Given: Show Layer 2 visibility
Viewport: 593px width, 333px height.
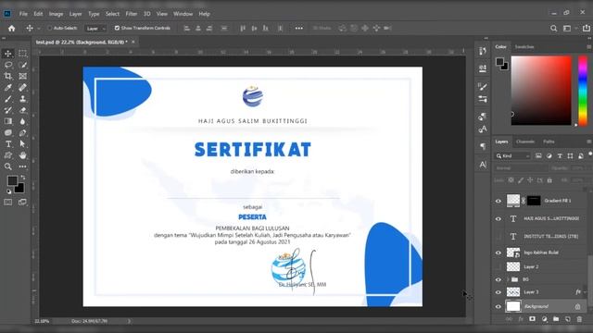Looking at the screenshot, I should pos(498,267).
